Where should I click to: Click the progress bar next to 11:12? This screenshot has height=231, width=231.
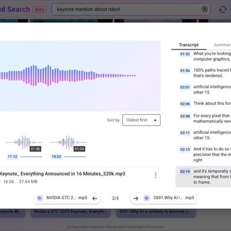pos(31,157)
